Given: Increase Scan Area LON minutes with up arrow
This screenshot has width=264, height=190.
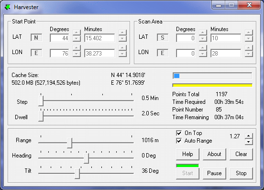Looking at the screenshot, I should (x=249, y=48).
